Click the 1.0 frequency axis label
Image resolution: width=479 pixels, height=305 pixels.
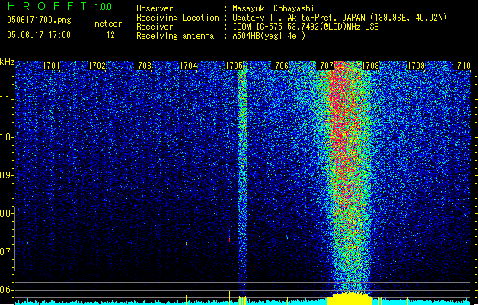click(6, 137)
